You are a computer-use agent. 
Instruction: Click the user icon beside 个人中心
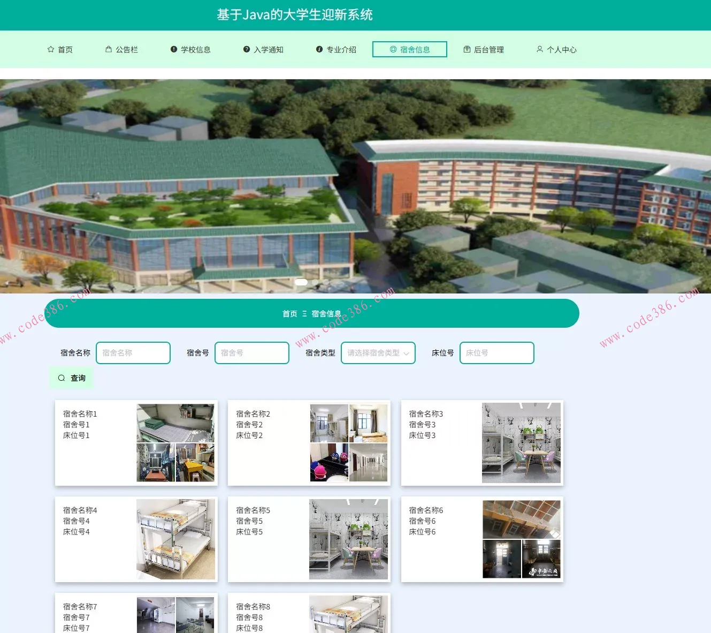coord(540,49)
